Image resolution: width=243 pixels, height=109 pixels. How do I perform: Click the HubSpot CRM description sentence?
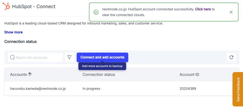84,24
